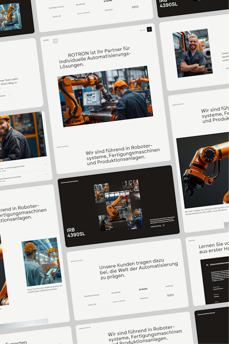This screenshot has width=229, height=344.
Task: Click the Lernen Sie heading on right card
Action: click(213, 248)
